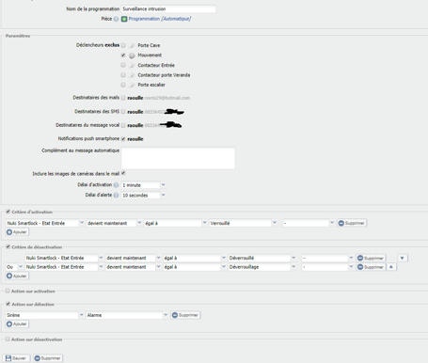Open the Verrouillé value dropdown
The width and height of the screenshot is (428, 363).
(x=244, y=223)
